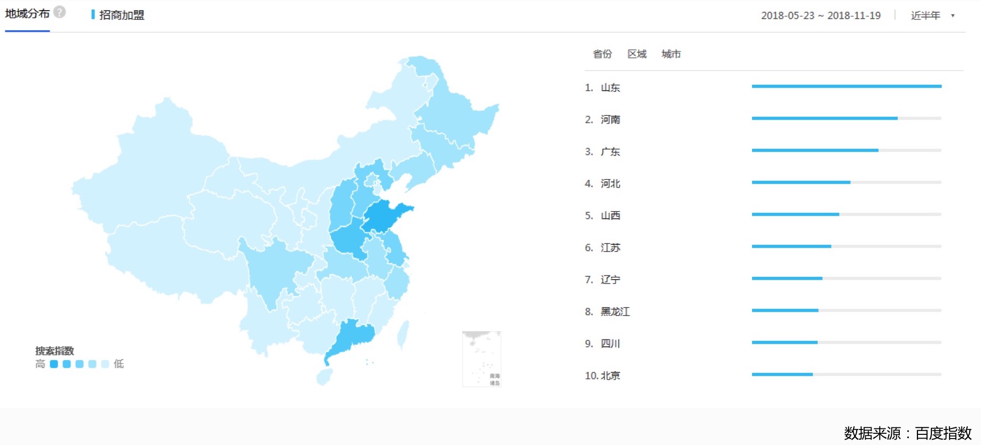Click the 山东 search index bar
The height and width of the screenshot is (445, 981).
click(x=846, y=86)
